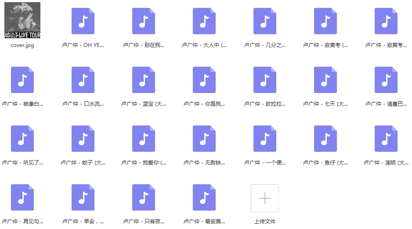Click the music file 卢广仲 - 欧拉拉...
Screen dimensions: 412x229
click(264, 80)
